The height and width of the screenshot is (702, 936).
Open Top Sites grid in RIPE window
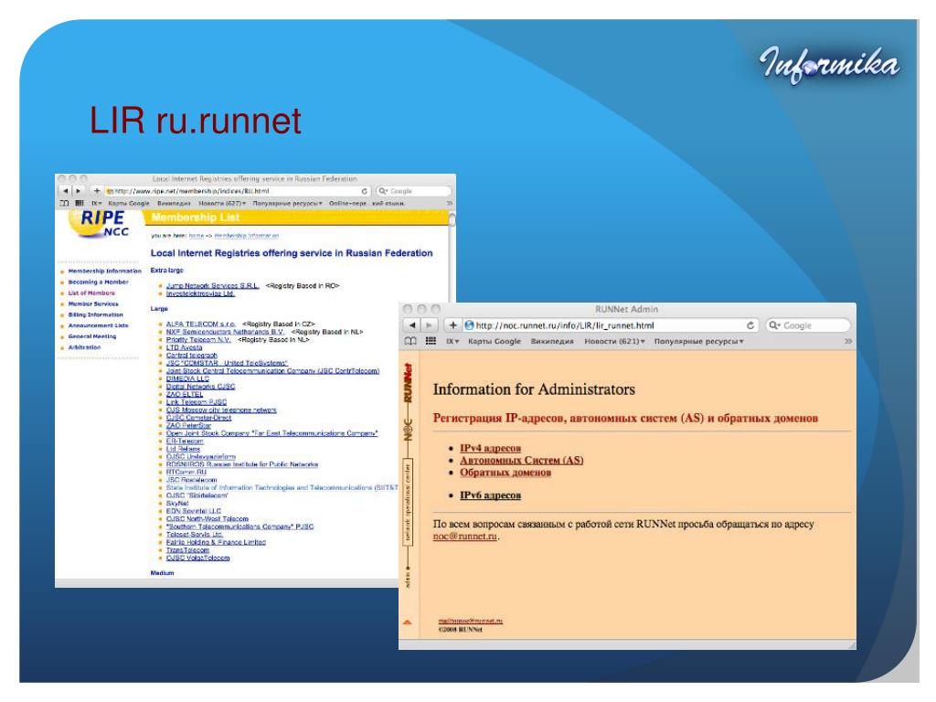coord(80,203)
